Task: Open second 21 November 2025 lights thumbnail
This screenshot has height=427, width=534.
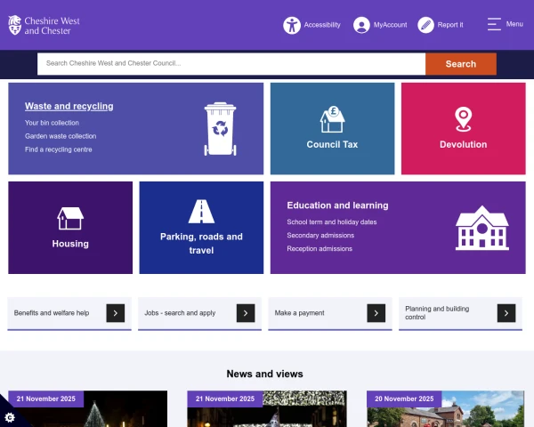Action: pyautogui.click(x=267, y=408)
